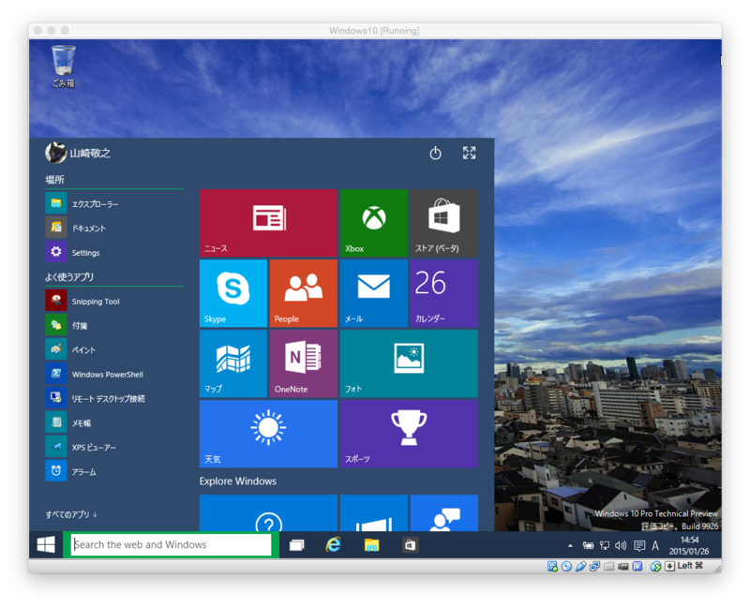The width and height of the screenshot is (750, 607).
Task: Click the VirtualBox shared folders status icon
Action: 608,567
